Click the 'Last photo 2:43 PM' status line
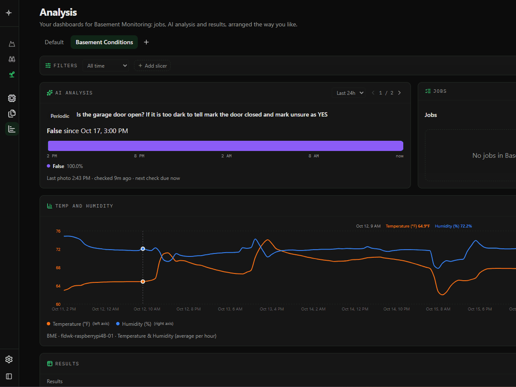Image resolution: width=516 pixels, height=387 pixels. 113,178
